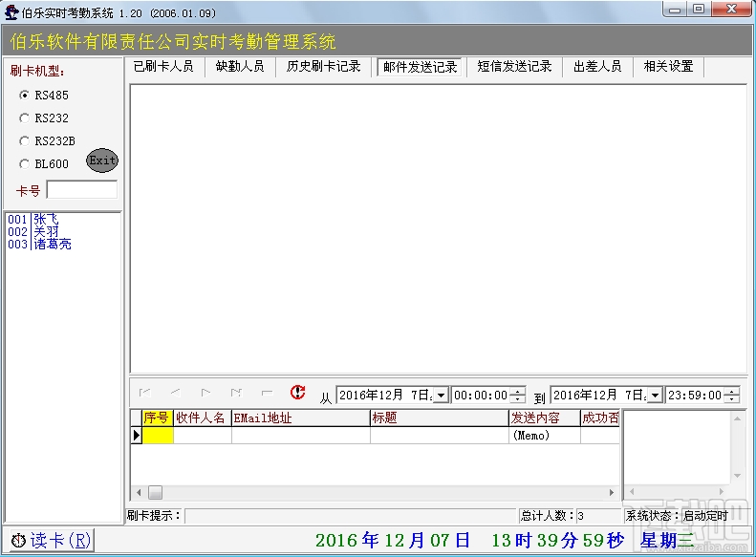Open the 缺勤人员 tab

click(240, 67)
